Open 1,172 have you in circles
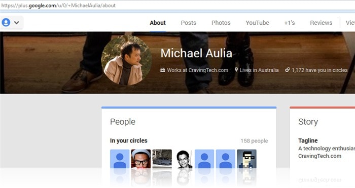 pos(319,70)
